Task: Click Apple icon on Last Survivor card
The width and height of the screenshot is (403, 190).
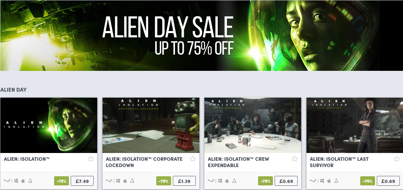Action: [x=329, y=181]
